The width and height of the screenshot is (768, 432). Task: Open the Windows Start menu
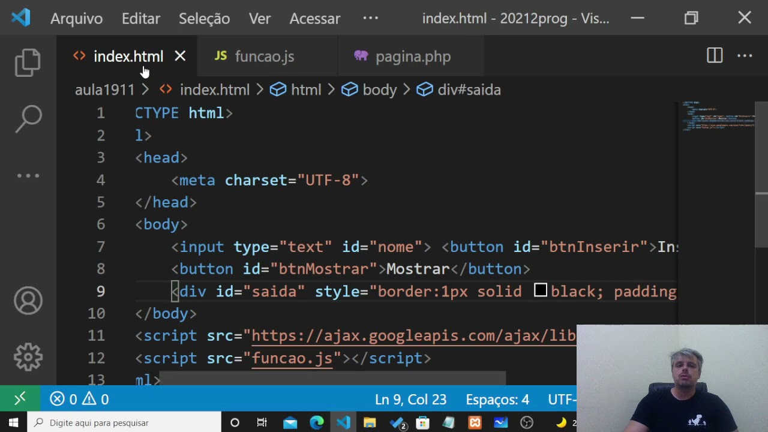pyautogui.click(x=13, y=423)
